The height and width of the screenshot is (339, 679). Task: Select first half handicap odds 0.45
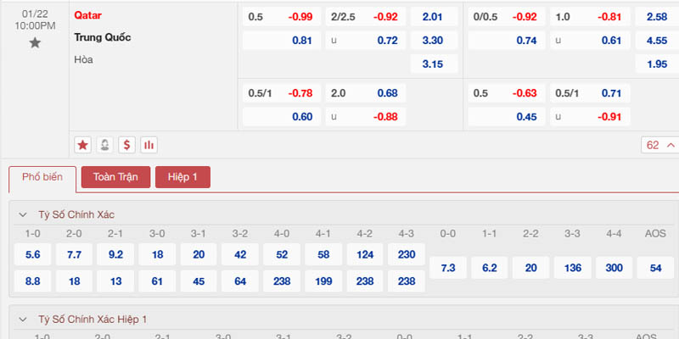(x=507, y=117)
